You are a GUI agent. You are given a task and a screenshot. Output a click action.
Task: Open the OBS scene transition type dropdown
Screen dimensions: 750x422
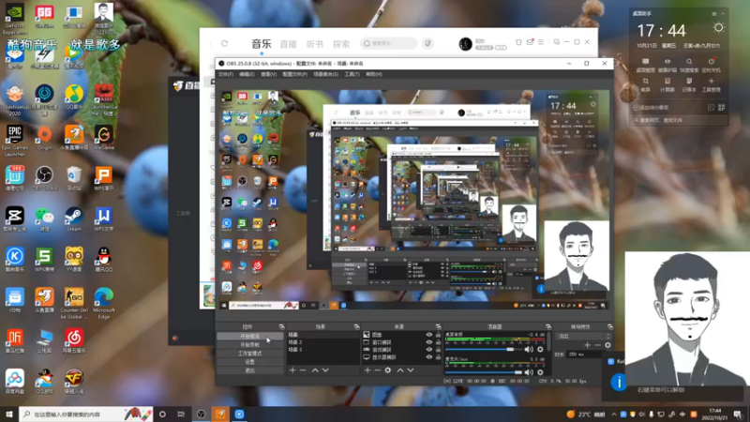pyautogui.click(x=583, y=337)
